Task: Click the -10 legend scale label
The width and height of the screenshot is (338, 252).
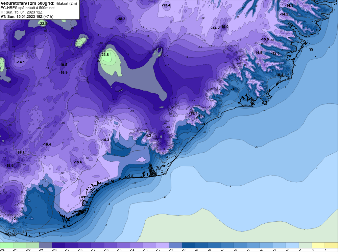Action: click(x=184, y=250)
